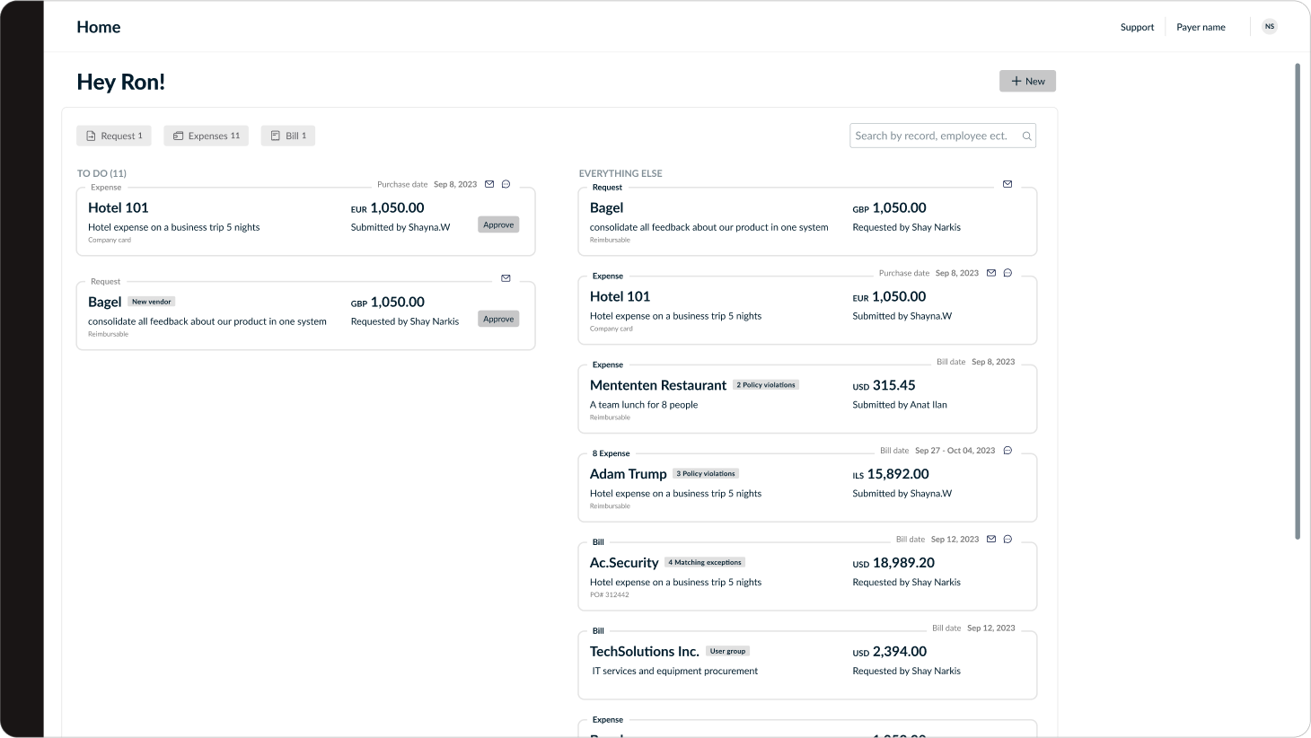Open comments on To Do Hotel 101 card
This screenshot has height=738, width=1311.
coord(506,184)
